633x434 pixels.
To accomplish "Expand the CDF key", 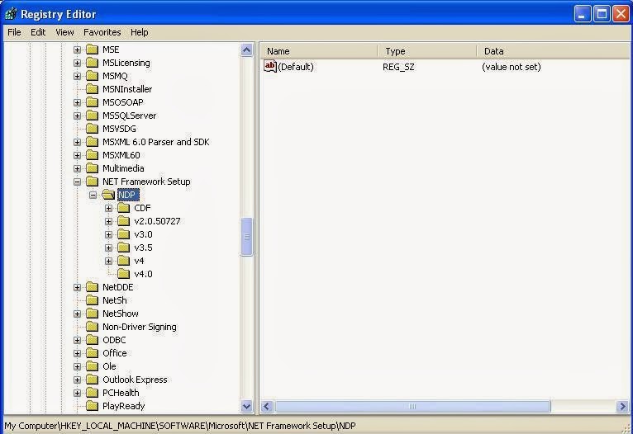I will [x=108, y=208].
